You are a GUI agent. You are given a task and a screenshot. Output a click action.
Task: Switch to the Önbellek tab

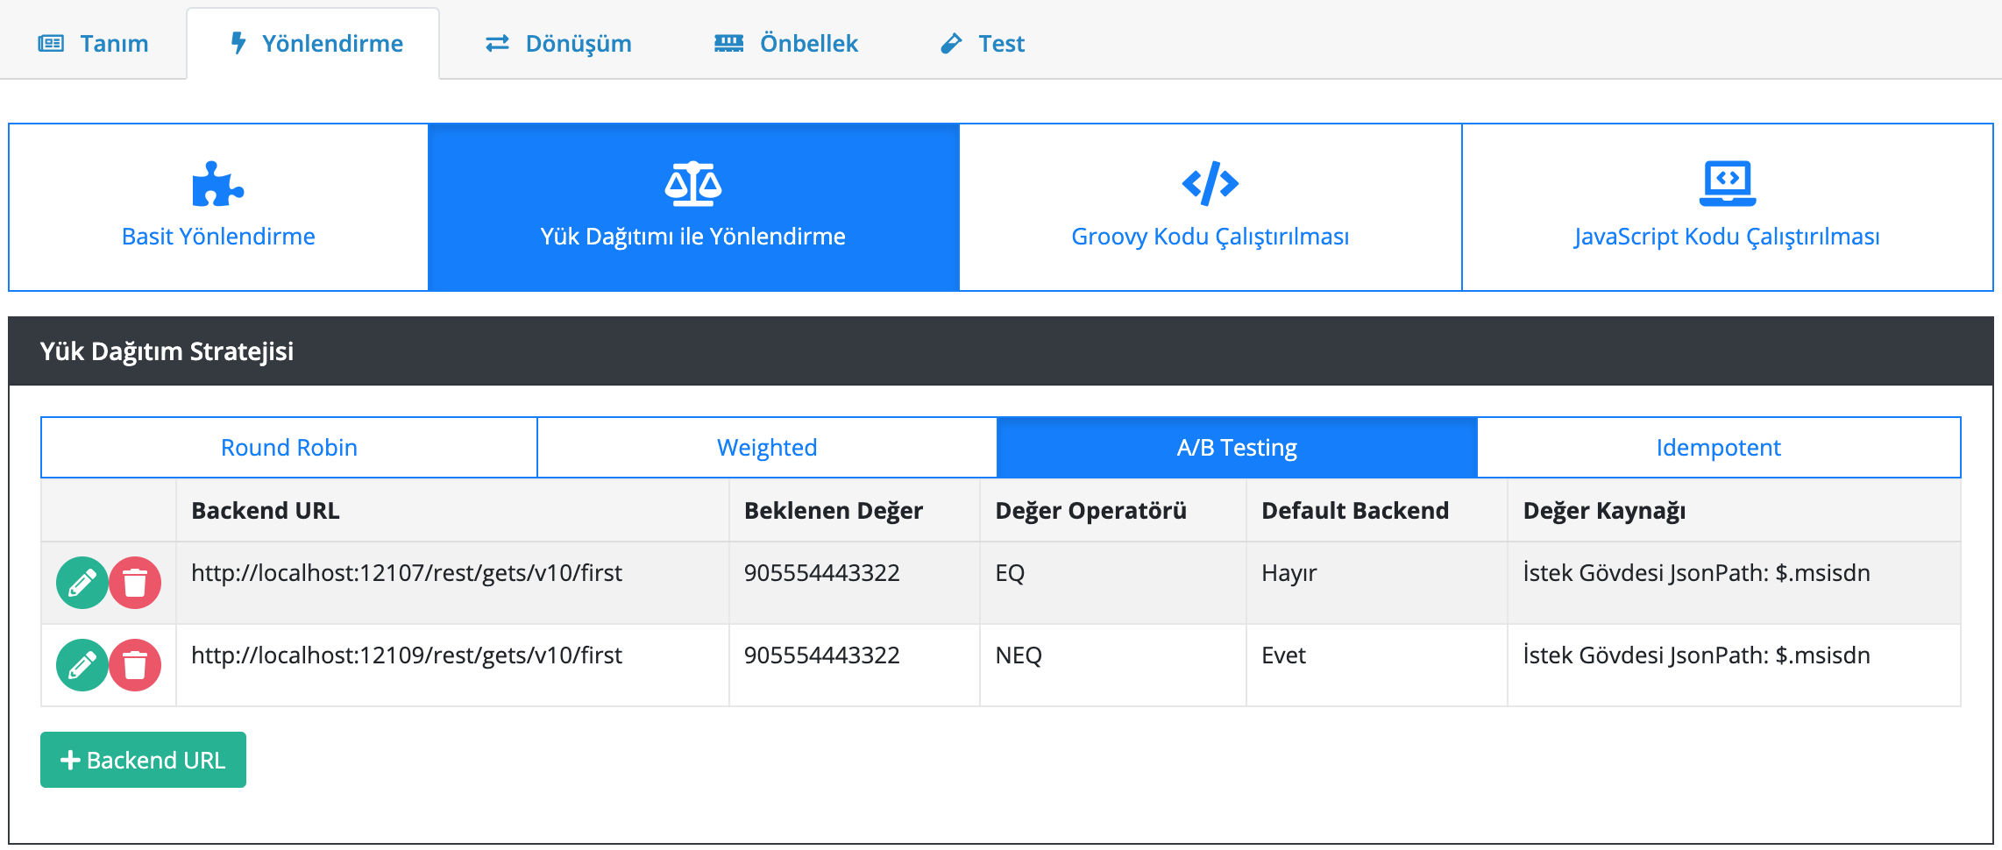tap(785, 44)
